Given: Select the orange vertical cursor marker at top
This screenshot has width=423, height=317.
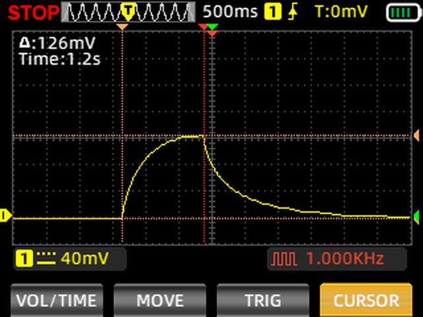Looking at the screenshot, I should [122, 26].
